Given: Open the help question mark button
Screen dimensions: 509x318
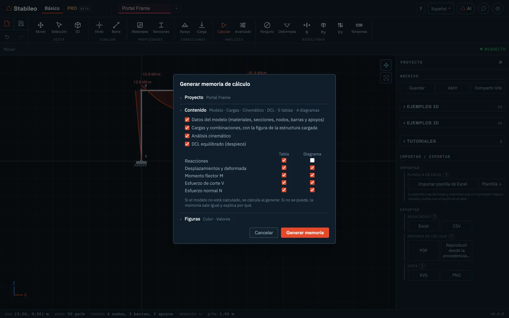Looking at the screenshot, I should pos(421,9).
